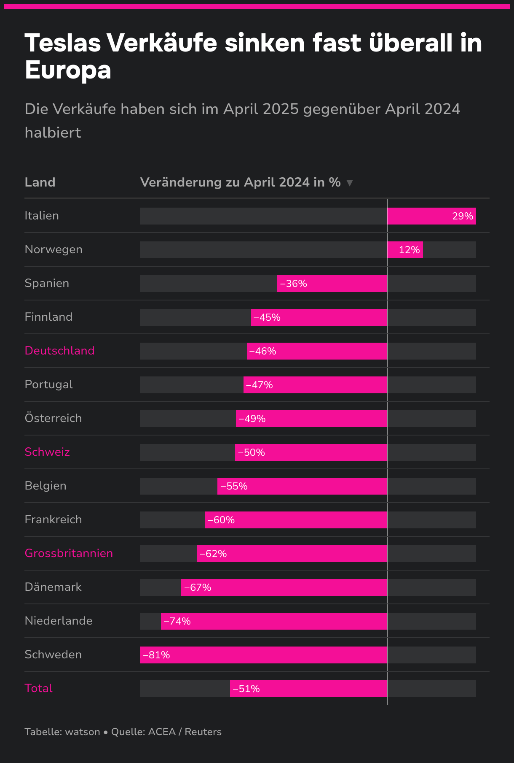Click Norwegen's 12% bar
Image resolution: width=514 pixels, height=763 pixels.
point(405,250)
